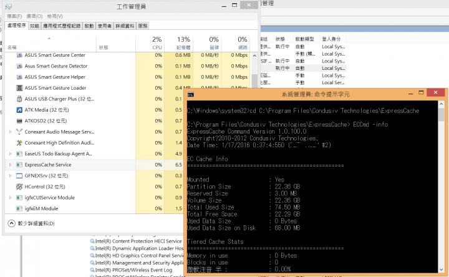Screen dimensions: 449x277
Task: Select the ExpressCache Service process name
Action: pyautogui.click(x=48, y=165)
